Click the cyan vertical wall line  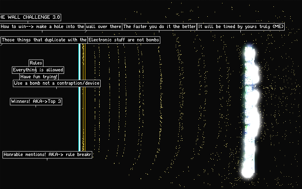coord(79,97)
